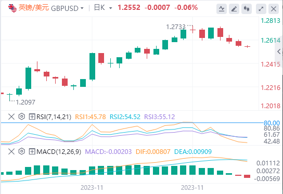Image resolution: width=283 pixels, height=194 pixels.
Task: Remove the MACD indicator panel
Action: coord(11,151)
